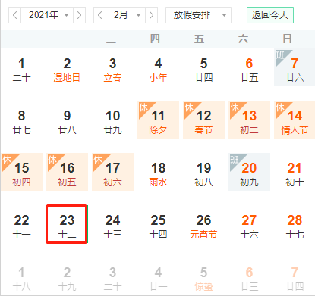Screen dimensions: 315x296
Task: Open the 2月 month dropdown
Action: click(126, 15)
